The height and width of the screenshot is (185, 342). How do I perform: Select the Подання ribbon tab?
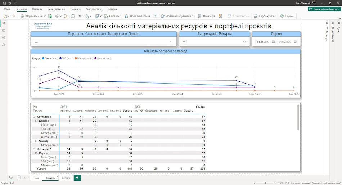[76, 9]
